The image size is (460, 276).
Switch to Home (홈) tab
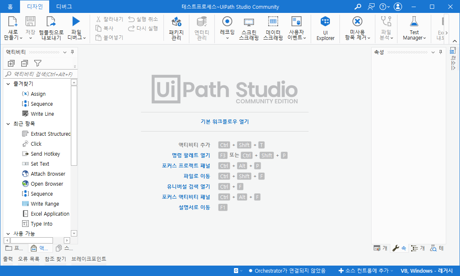point(10,7)
